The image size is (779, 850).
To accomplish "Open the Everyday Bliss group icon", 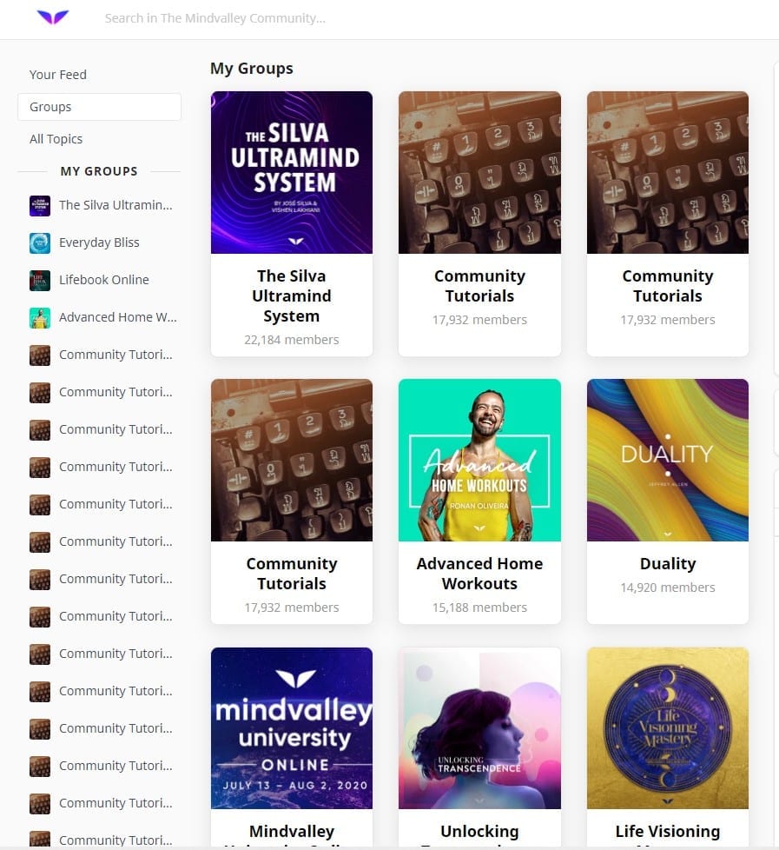I will pos(40,243).
